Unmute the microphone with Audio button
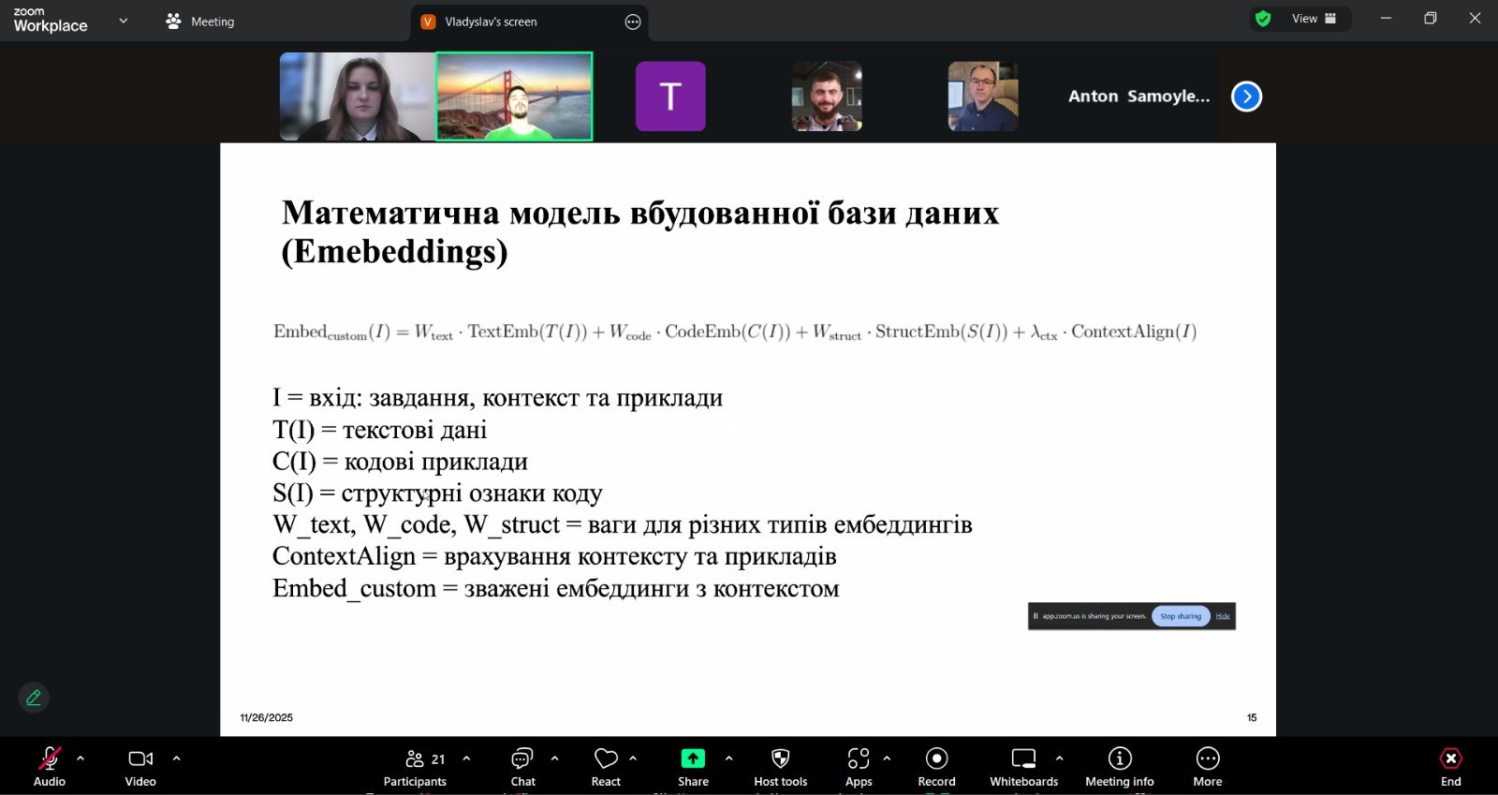Screen dimensions: 1498x795 pyautogui.click(x=50, y=765)
